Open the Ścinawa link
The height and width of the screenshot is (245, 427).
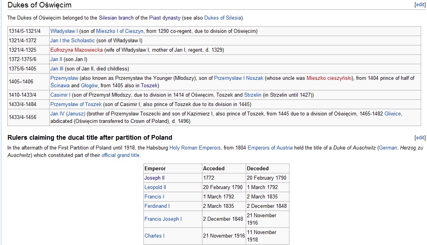coord(60,85)
